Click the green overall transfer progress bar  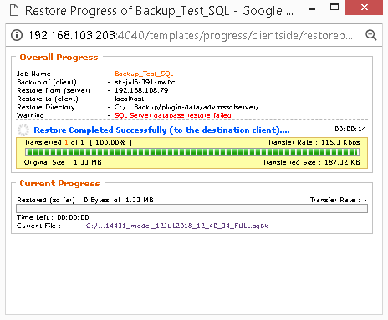click(192, 152)
